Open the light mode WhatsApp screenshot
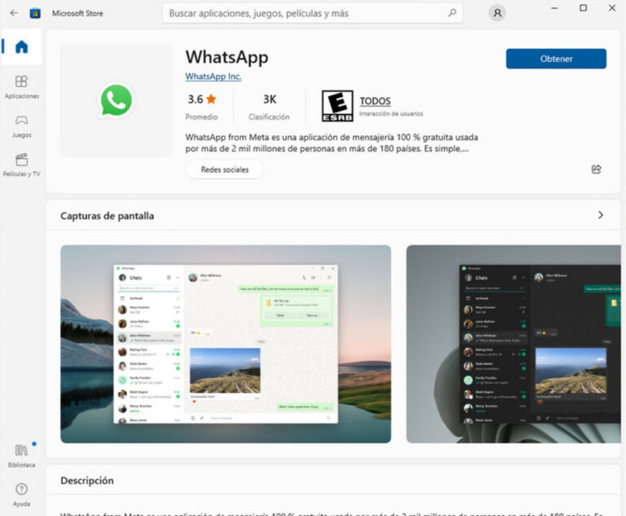626x516 pixels. (x=226, y=343)
